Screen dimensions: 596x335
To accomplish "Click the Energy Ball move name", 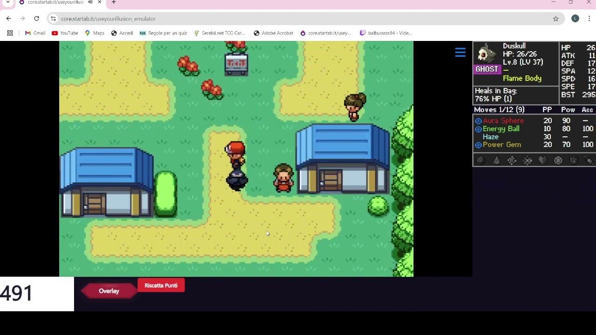I will pos(501,129).
